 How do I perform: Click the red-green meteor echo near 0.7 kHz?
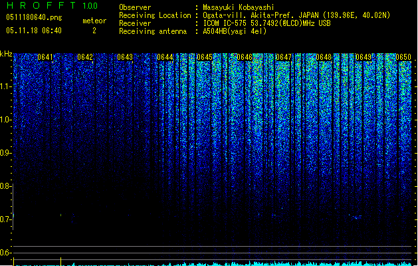tap(60, 215)
